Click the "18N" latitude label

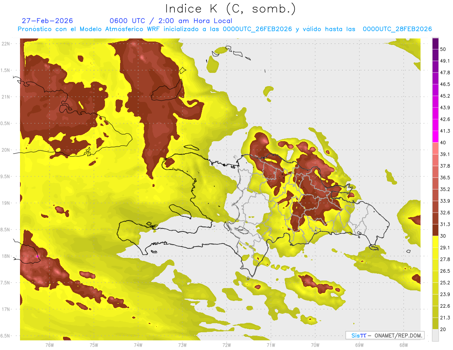tap(6, 256)
